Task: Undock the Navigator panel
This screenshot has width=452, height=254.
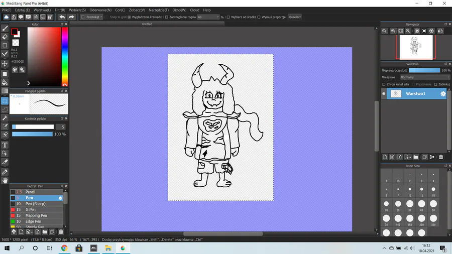Action: pos(445,24)
